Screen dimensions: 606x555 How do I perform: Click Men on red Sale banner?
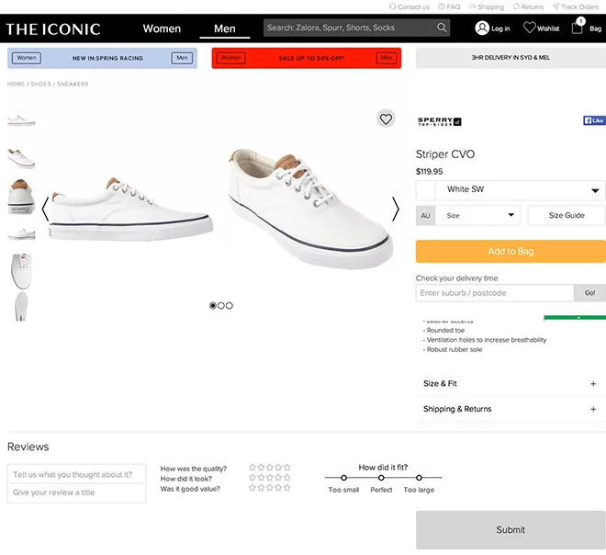[387, 58]
